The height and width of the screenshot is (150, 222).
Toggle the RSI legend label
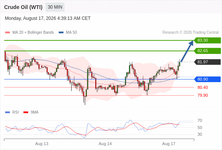tap(15, 112)
